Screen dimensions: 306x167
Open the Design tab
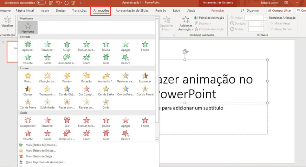click(x=61, y=10)
